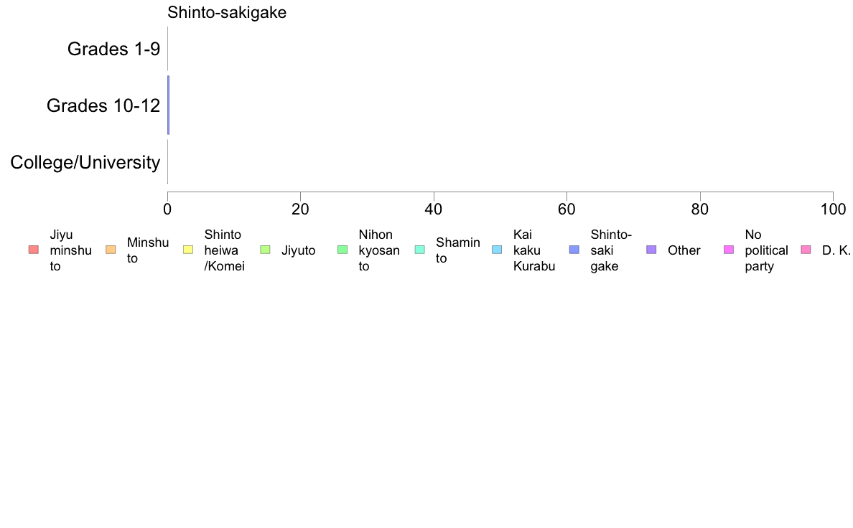Viewport: 853px width, 528px height.
Task: Click the Other purple legend swatch
Action: pyautogui.click(x=652, y=250)
